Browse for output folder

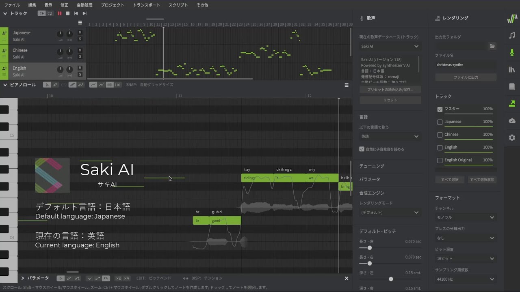(492, 46)
